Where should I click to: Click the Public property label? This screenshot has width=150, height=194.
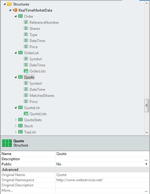(x=6, y=164)
